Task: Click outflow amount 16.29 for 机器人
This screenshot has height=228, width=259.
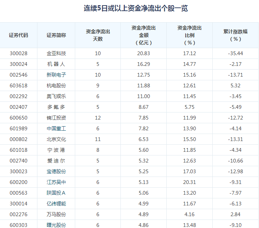Action: 143,64
